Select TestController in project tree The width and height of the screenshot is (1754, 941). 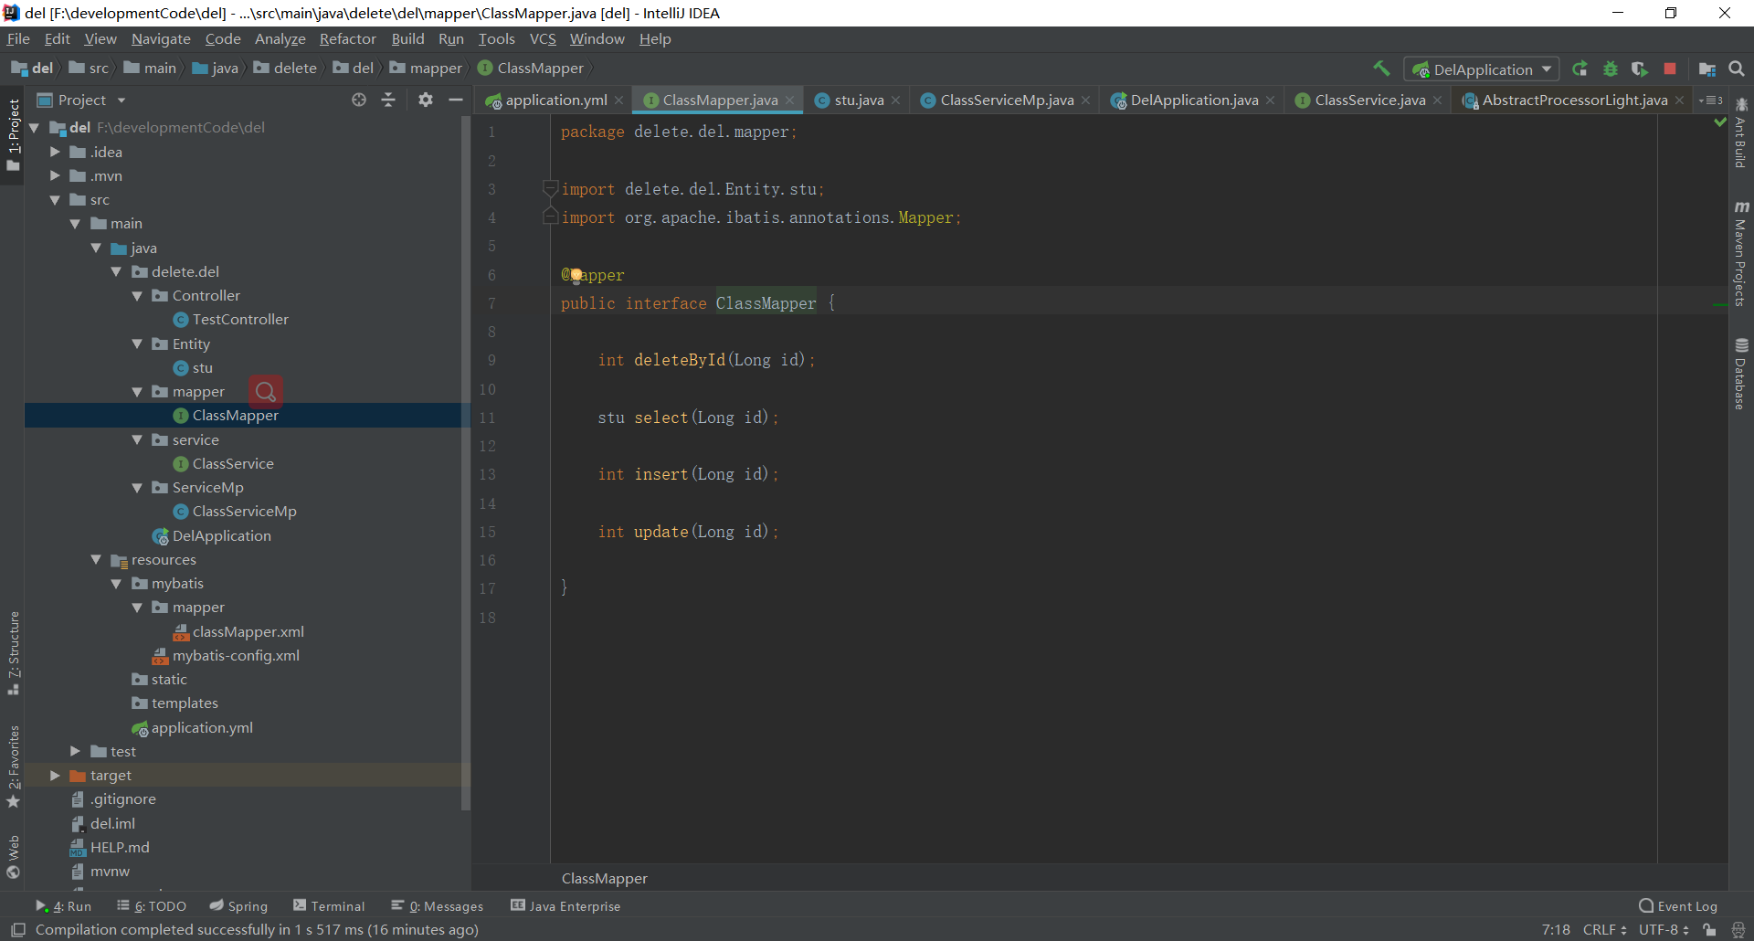[x=240, y=319]
